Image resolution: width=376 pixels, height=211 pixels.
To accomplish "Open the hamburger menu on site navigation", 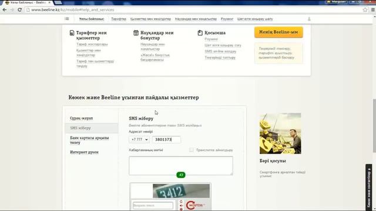I will pyautogui.click(x=67, y=19).
